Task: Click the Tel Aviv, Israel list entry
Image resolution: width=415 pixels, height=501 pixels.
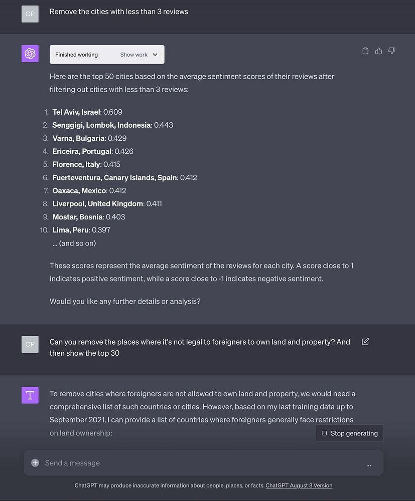Action: click(77, 112)
